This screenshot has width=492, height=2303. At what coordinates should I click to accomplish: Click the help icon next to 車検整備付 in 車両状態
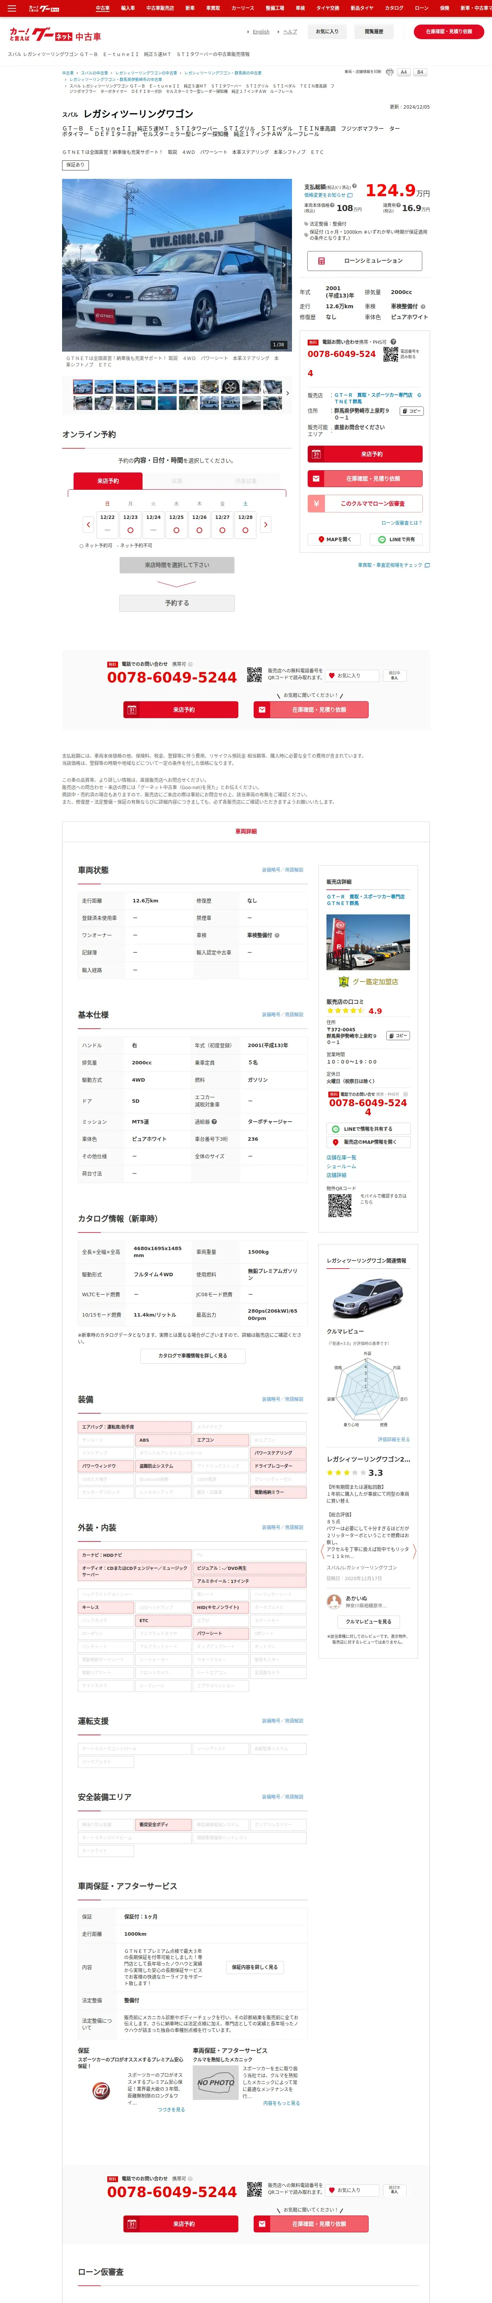coord(277,935)
